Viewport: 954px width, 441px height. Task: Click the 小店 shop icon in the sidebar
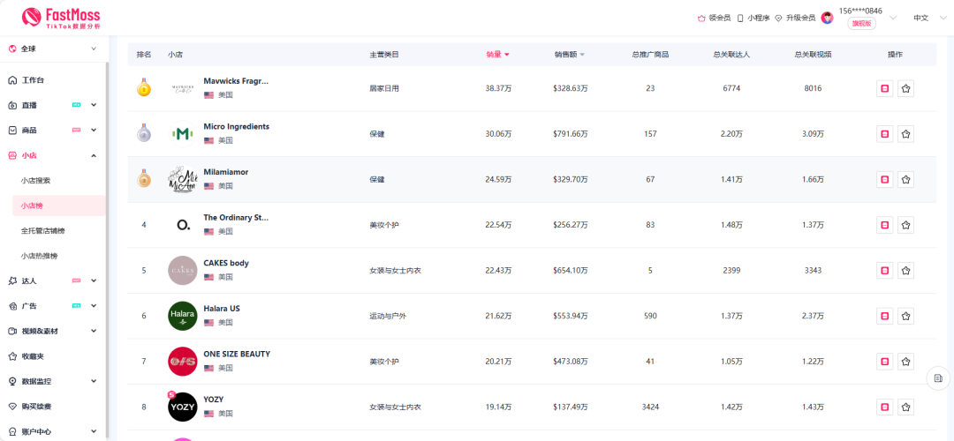(12, 155)
